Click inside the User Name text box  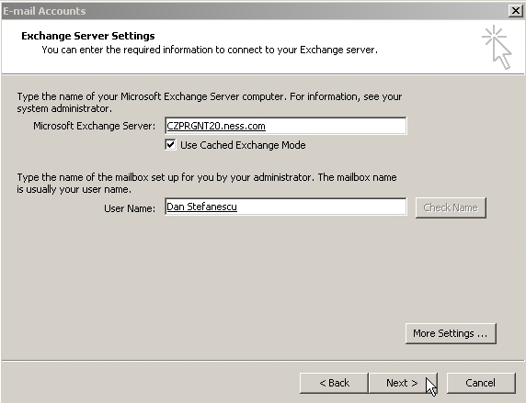285,207
